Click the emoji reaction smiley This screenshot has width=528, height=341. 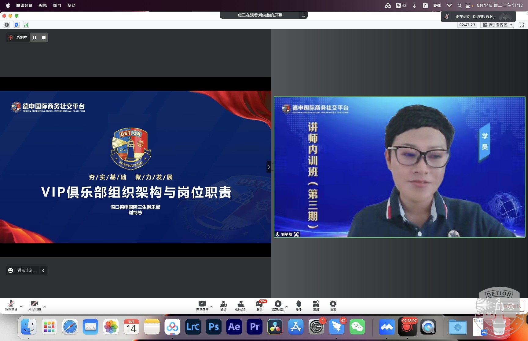coord(11,270)
